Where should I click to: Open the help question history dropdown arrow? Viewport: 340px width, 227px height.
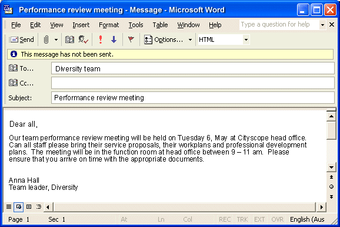(322, 25)
